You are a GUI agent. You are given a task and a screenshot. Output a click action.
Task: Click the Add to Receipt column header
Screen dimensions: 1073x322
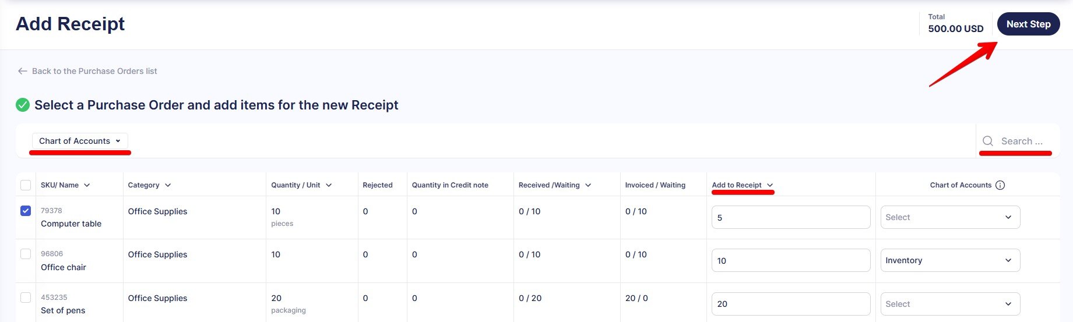click(737, 185)
